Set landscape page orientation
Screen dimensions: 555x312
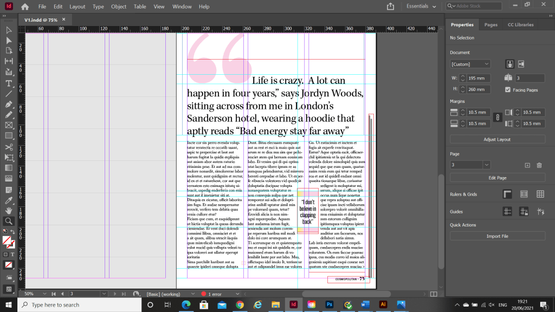click(521, 64)
